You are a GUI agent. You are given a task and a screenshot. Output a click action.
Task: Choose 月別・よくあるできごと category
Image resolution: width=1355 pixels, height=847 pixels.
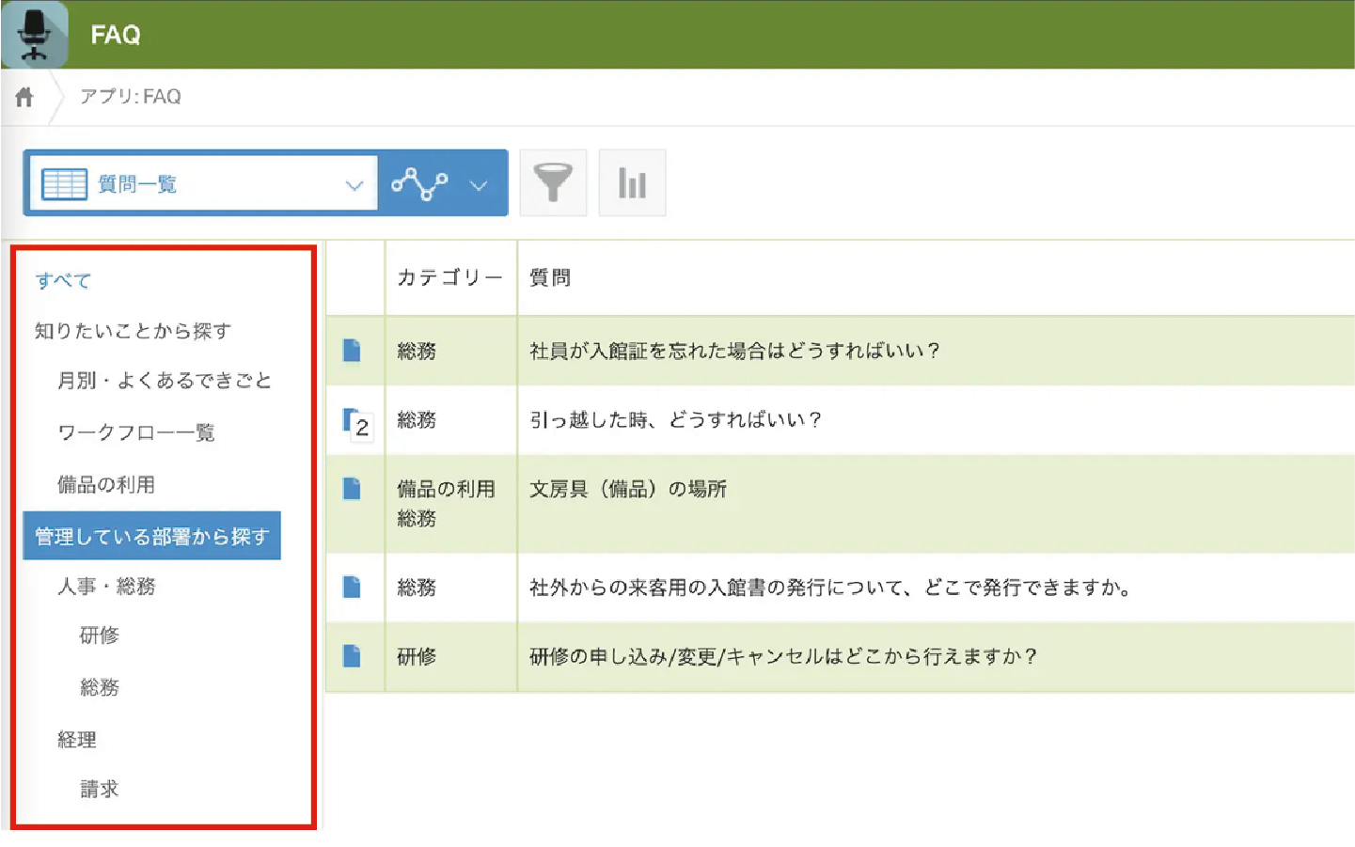[165, 381]
